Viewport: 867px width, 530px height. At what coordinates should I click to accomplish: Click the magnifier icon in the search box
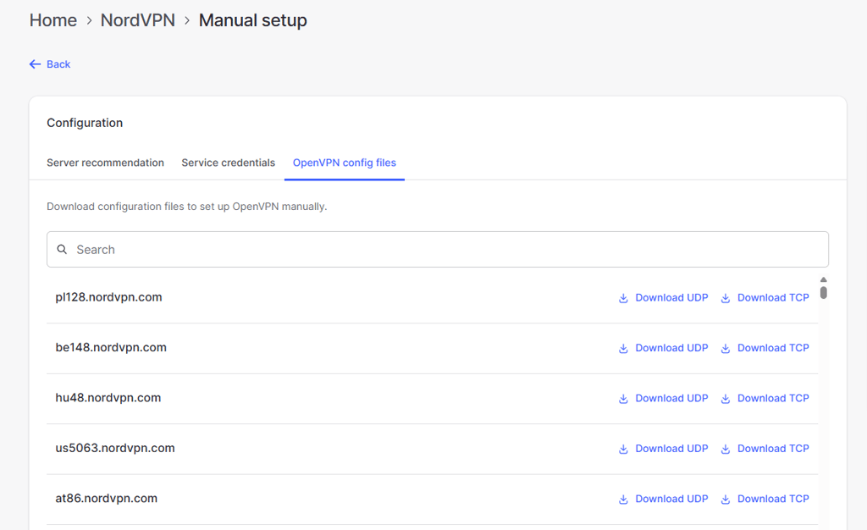coord(62,249)
